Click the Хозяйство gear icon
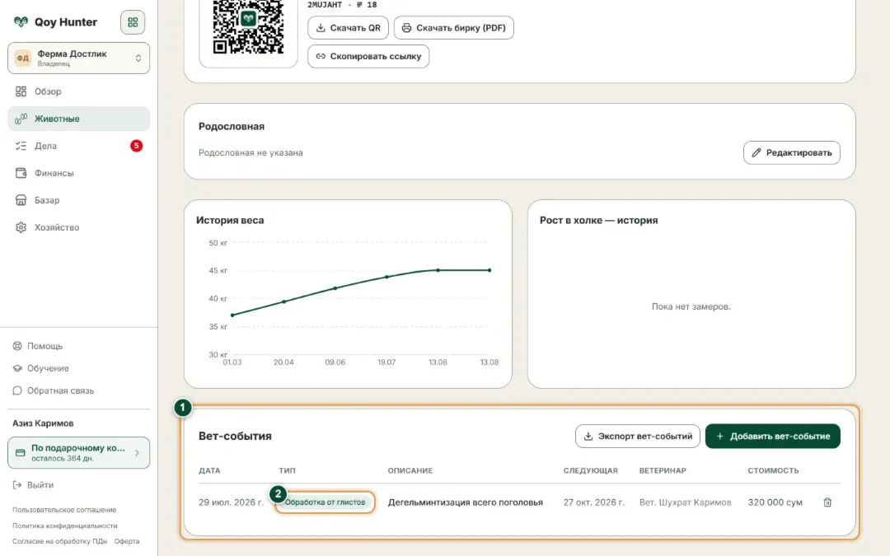 [21, 227]
